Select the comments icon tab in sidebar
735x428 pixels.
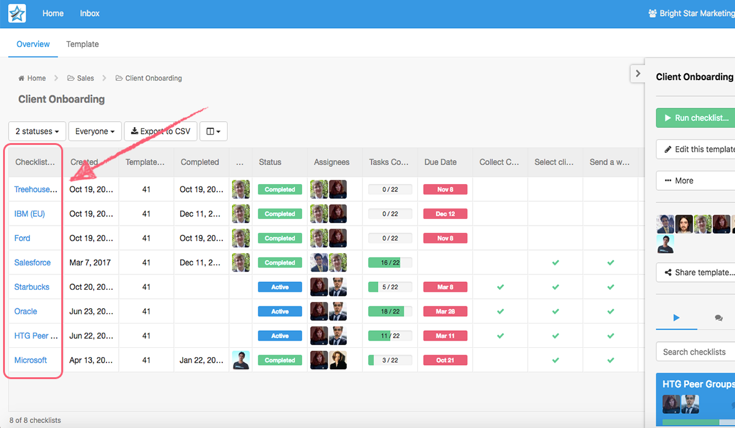[x=718, y=318]
